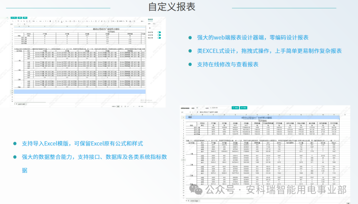Toggle the second switch in the right config panel
Image resolution: width=358 pixels, height=204 pixels.
click(x=159, y=35)
